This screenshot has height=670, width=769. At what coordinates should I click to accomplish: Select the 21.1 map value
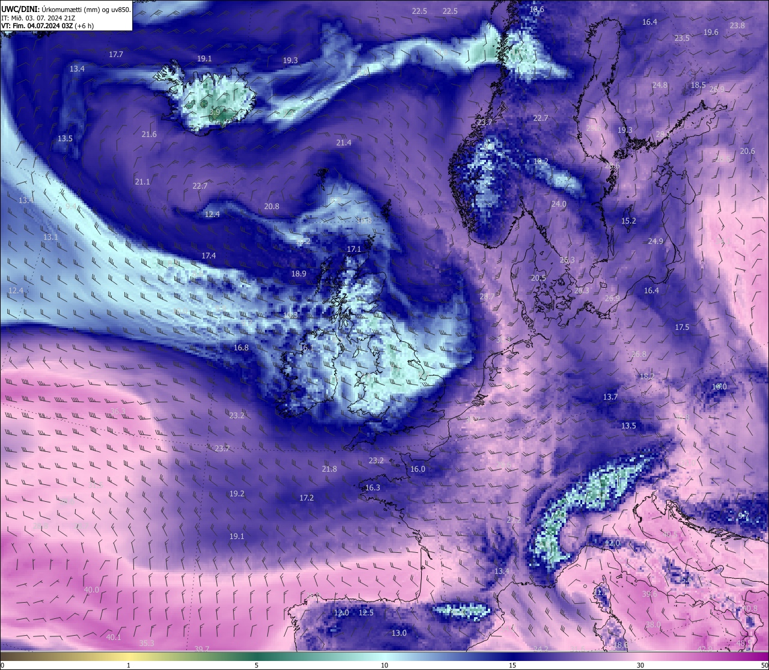[142, 182]
